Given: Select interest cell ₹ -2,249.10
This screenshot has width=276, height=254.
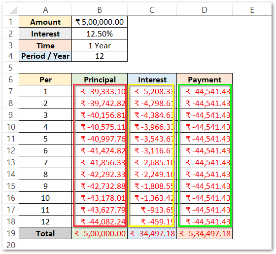Looking at the screenshot, I should coord(152,174).
